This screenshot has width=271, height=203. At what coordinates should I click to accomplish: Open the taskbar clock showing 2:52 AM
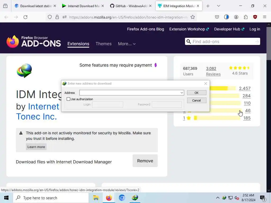pyautogui.click(x=248, y=198)
